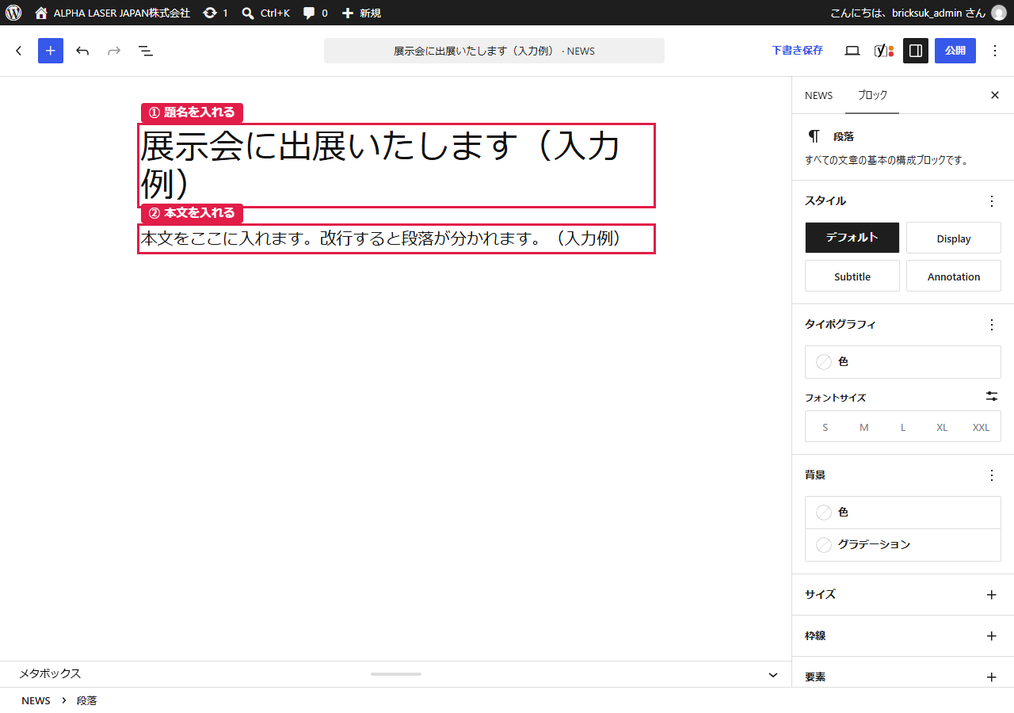Screen dimensions: 1014x713
Task: Switch to the ブロック sidebar tab
Action: coord(872,95)
